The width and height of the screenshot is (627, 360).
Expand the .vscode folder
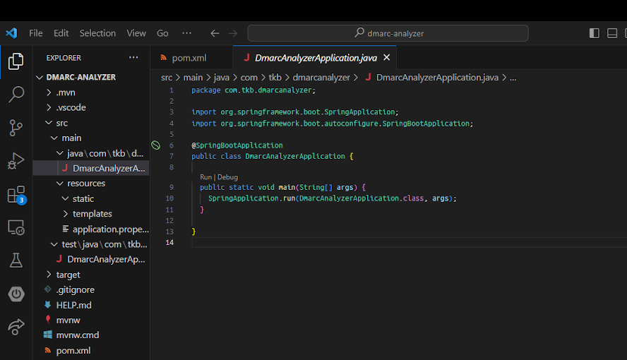pyautogui.click(x=92, y=107)
